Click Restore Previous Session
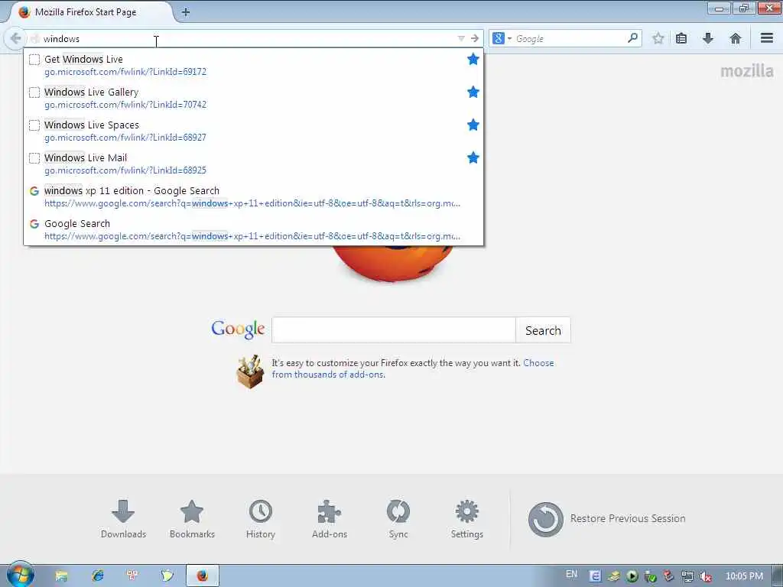 (606, 519)
